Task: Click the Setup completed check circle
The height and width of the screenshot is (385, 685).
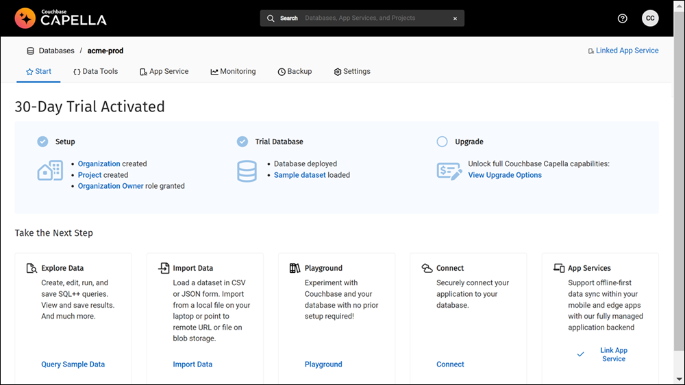Action: tap(42, 142)
